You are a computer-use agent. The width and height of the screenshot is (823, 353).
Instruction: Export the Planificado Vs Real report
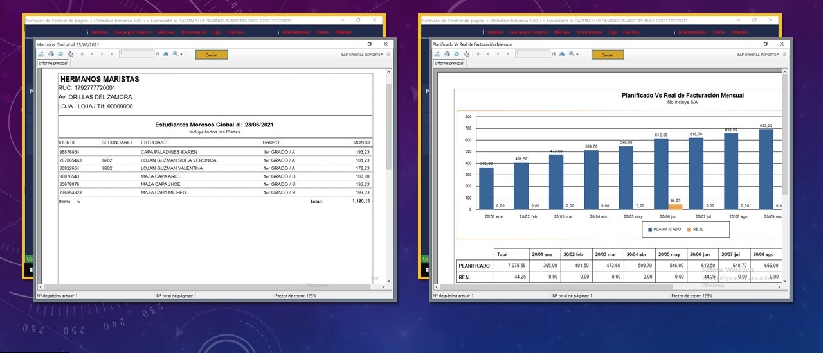[x=439, y=55]
